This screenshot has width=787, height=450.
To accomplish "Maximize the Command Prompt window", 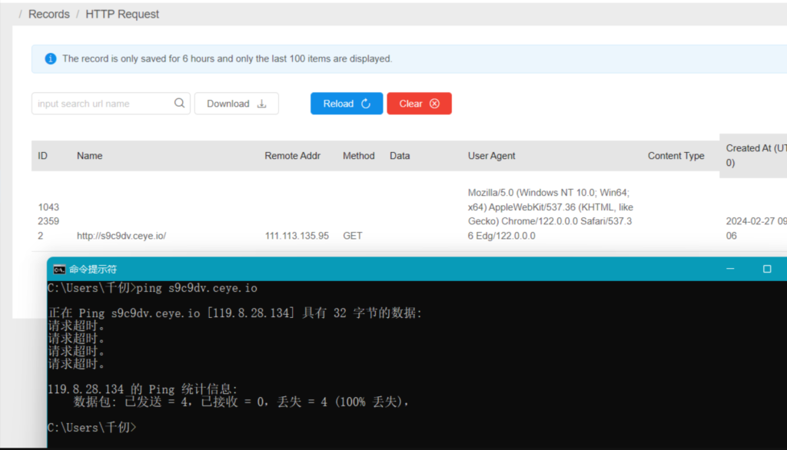I will click(x=767, y=269).
